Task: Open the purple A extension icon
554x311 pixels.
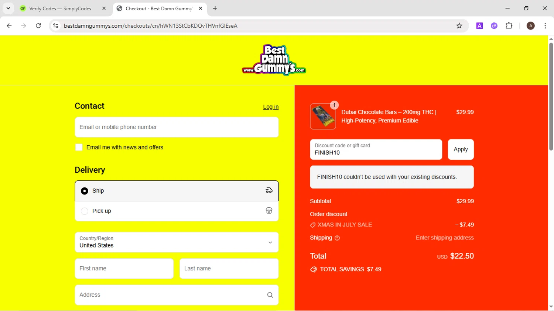Action: point(479,26)
